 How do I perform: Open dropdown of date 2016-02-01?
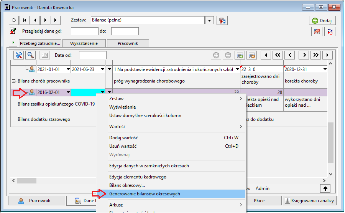pyautogui.click(x=68, y=92)
